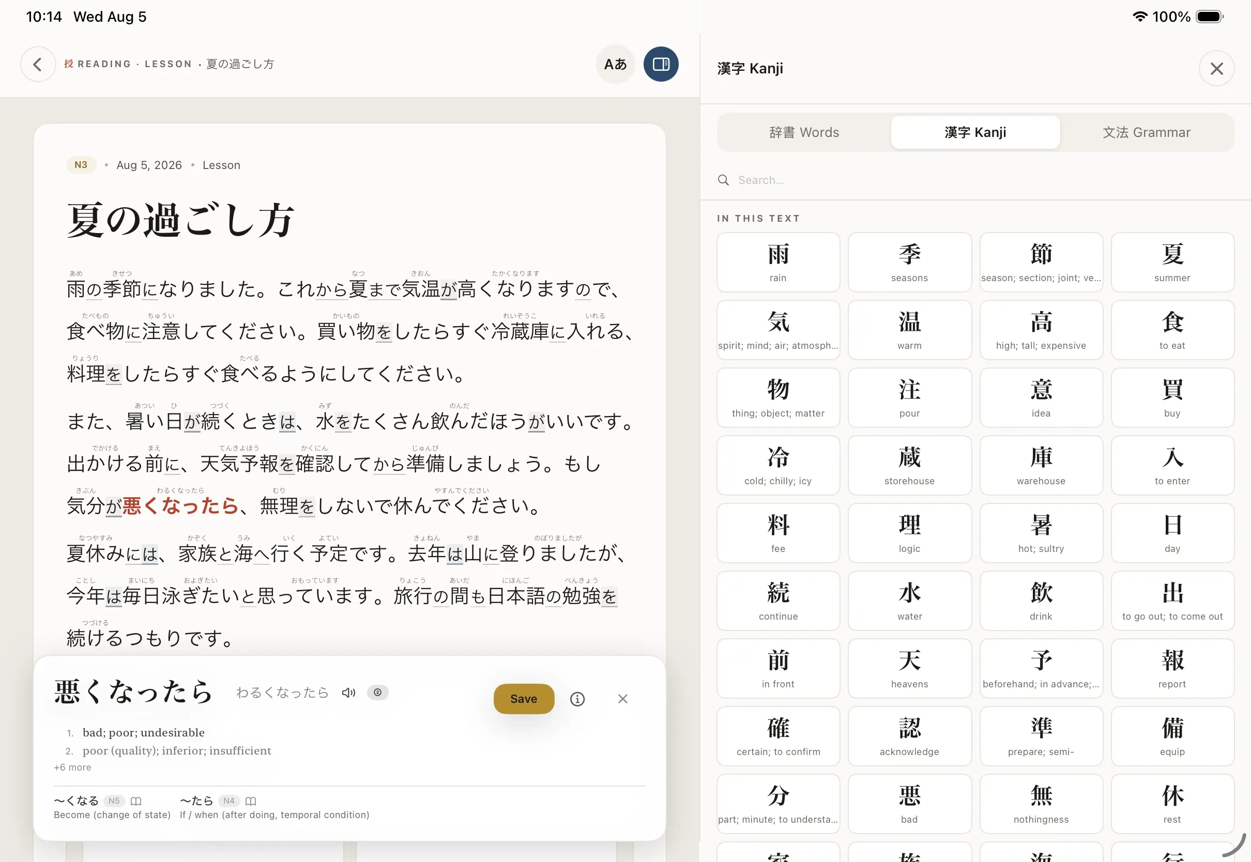Image resolution: width=1251 pixels, height=862 pixels.
Task: Select the 飲 drink kanji card
Action: pos(1042,601)
